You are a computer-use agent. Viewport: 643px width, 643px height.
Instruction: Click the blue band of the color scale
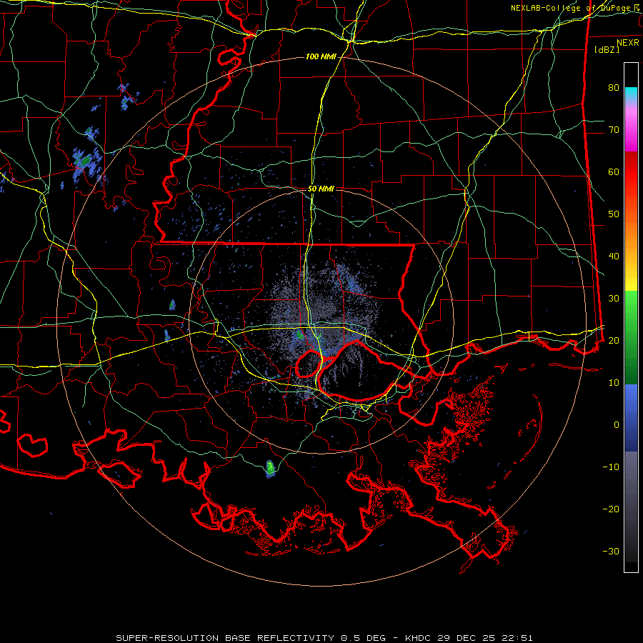pos(631,417)
